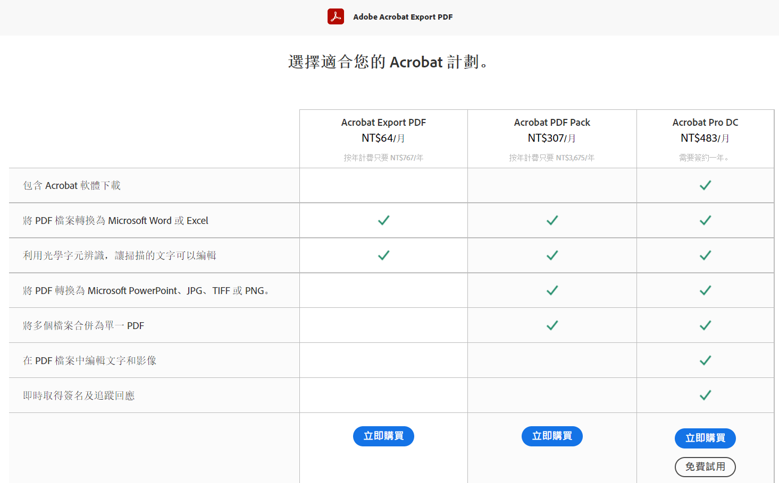This screenshot has width=779, height=483.
Task: Click the Acrobat Pro DC checkmark for PowerPoint、JPG、TIFF row
Action: (x=705, y=290)
